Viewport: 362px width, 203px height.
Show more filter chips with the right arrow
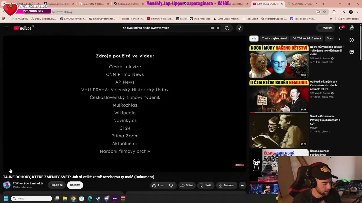pyautogui.click(x=339, y=39)
